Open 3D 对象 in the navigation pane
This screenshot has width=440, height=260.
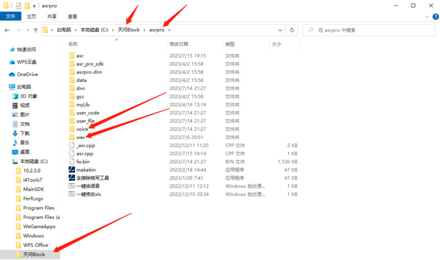pyautogui.click(x=29, y=96)
